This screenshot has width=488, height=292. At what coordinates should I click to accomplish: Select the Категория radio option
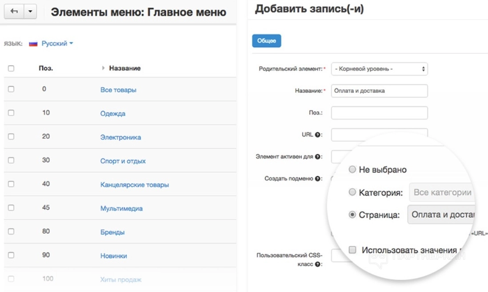352,192
